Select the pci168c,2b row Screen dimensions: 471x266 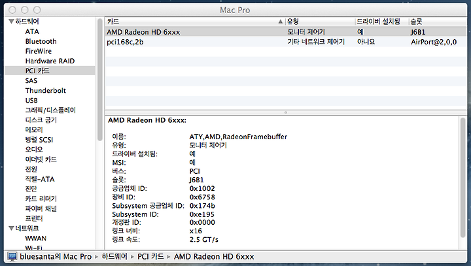(286, 42)
